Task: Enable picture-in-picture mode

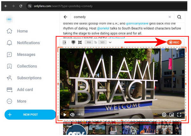Action: click(x=172, y=115)
